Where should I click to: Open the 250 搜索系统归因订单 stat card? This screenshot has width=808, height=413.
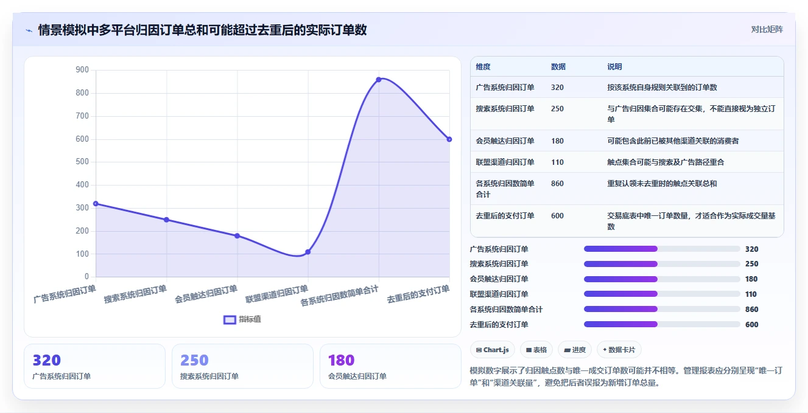tap(242, 366)
